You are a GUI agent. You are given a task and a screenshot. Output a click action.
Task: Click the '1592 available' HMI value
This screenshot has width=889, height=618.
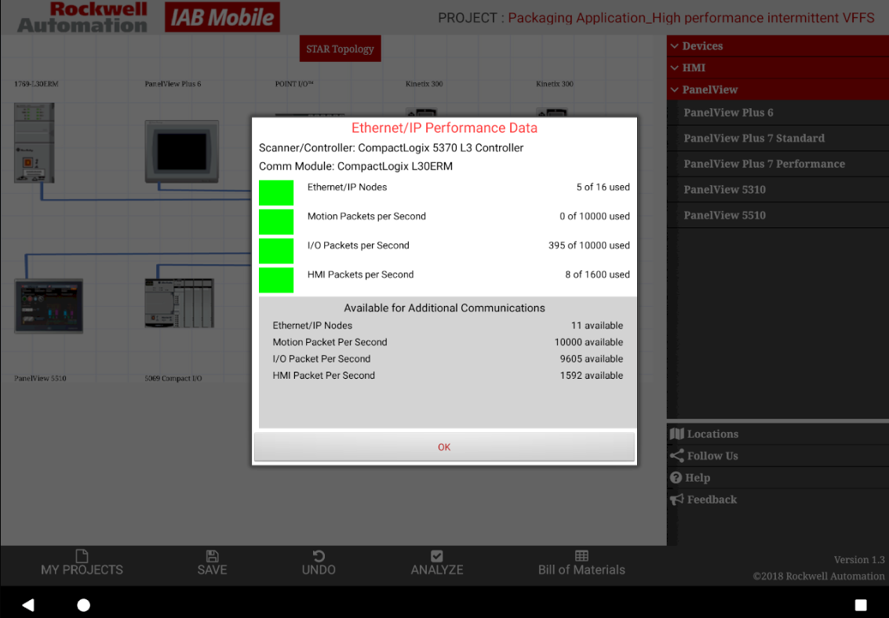coord(592,375)
